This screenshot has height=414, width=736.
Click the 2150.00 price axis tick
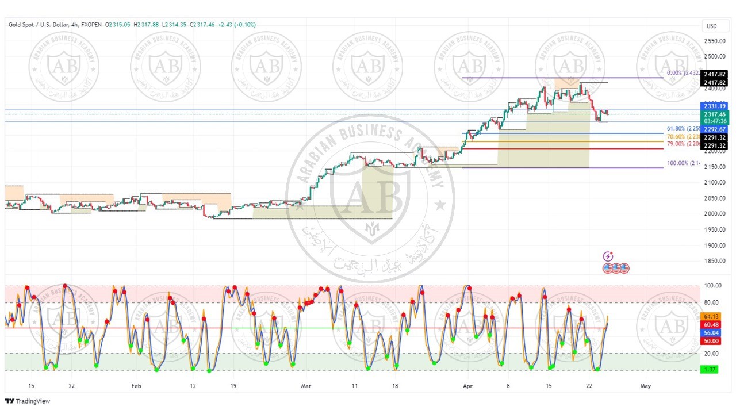tap(715, 167)
